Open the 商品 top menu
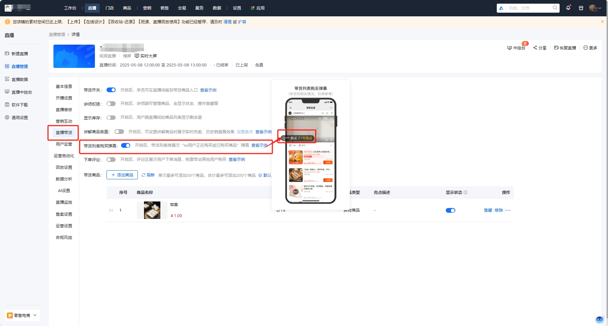Viewport: 608px width, 326px height. click(x=127, y=8)
